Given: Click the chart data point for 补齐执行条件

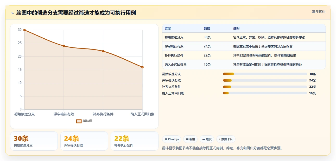Looking at the screenshot, I should [103, 51].
